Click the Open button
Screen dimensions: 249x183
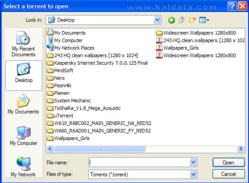[228, 162]
